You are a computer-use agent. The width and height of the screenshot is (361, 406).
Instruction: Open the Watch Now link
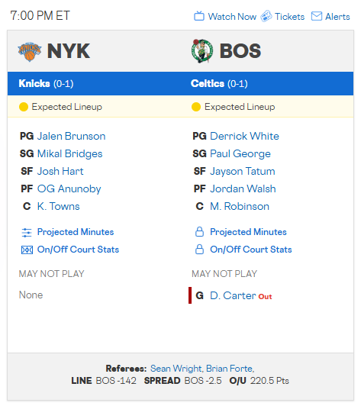pos(232,17)
